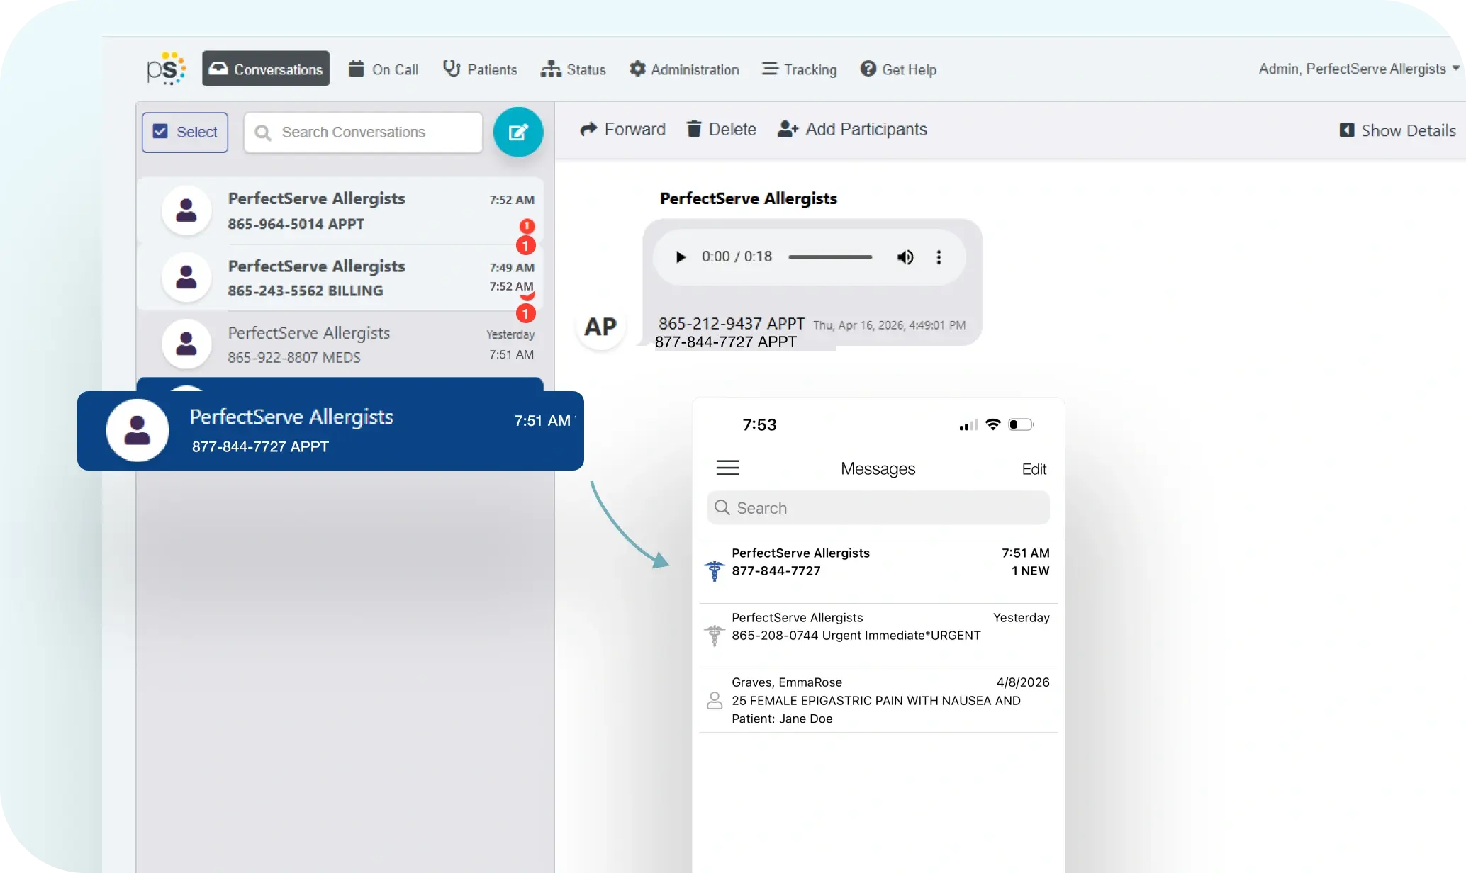Open audio player three-dot options menu

(x=939, y=257)
